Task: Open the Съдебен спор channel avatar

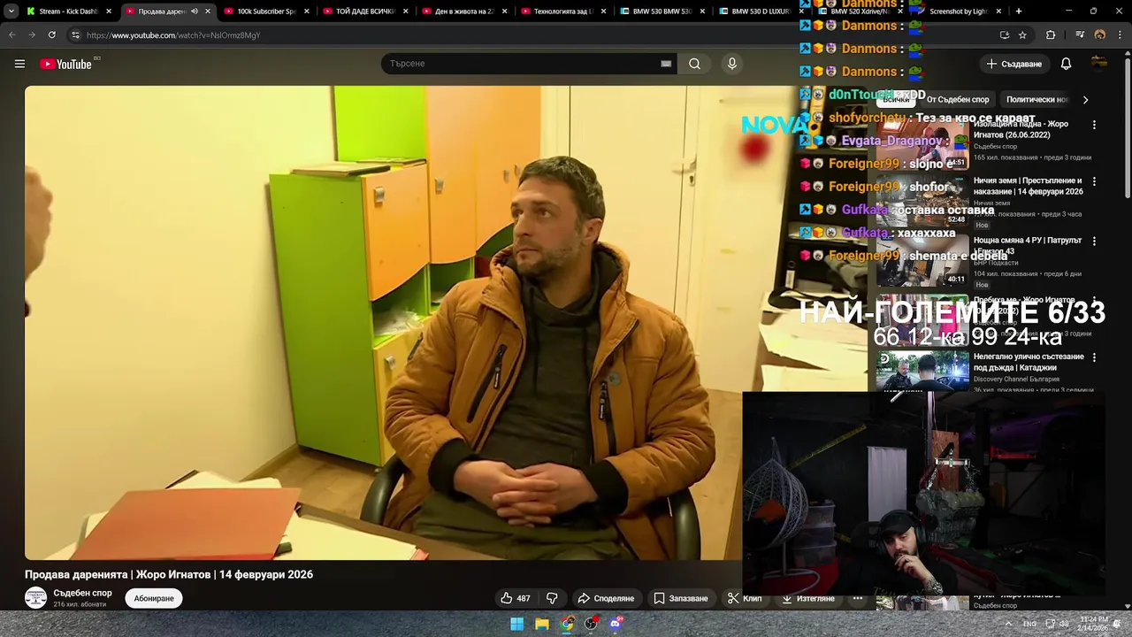Action: (35, 598)
